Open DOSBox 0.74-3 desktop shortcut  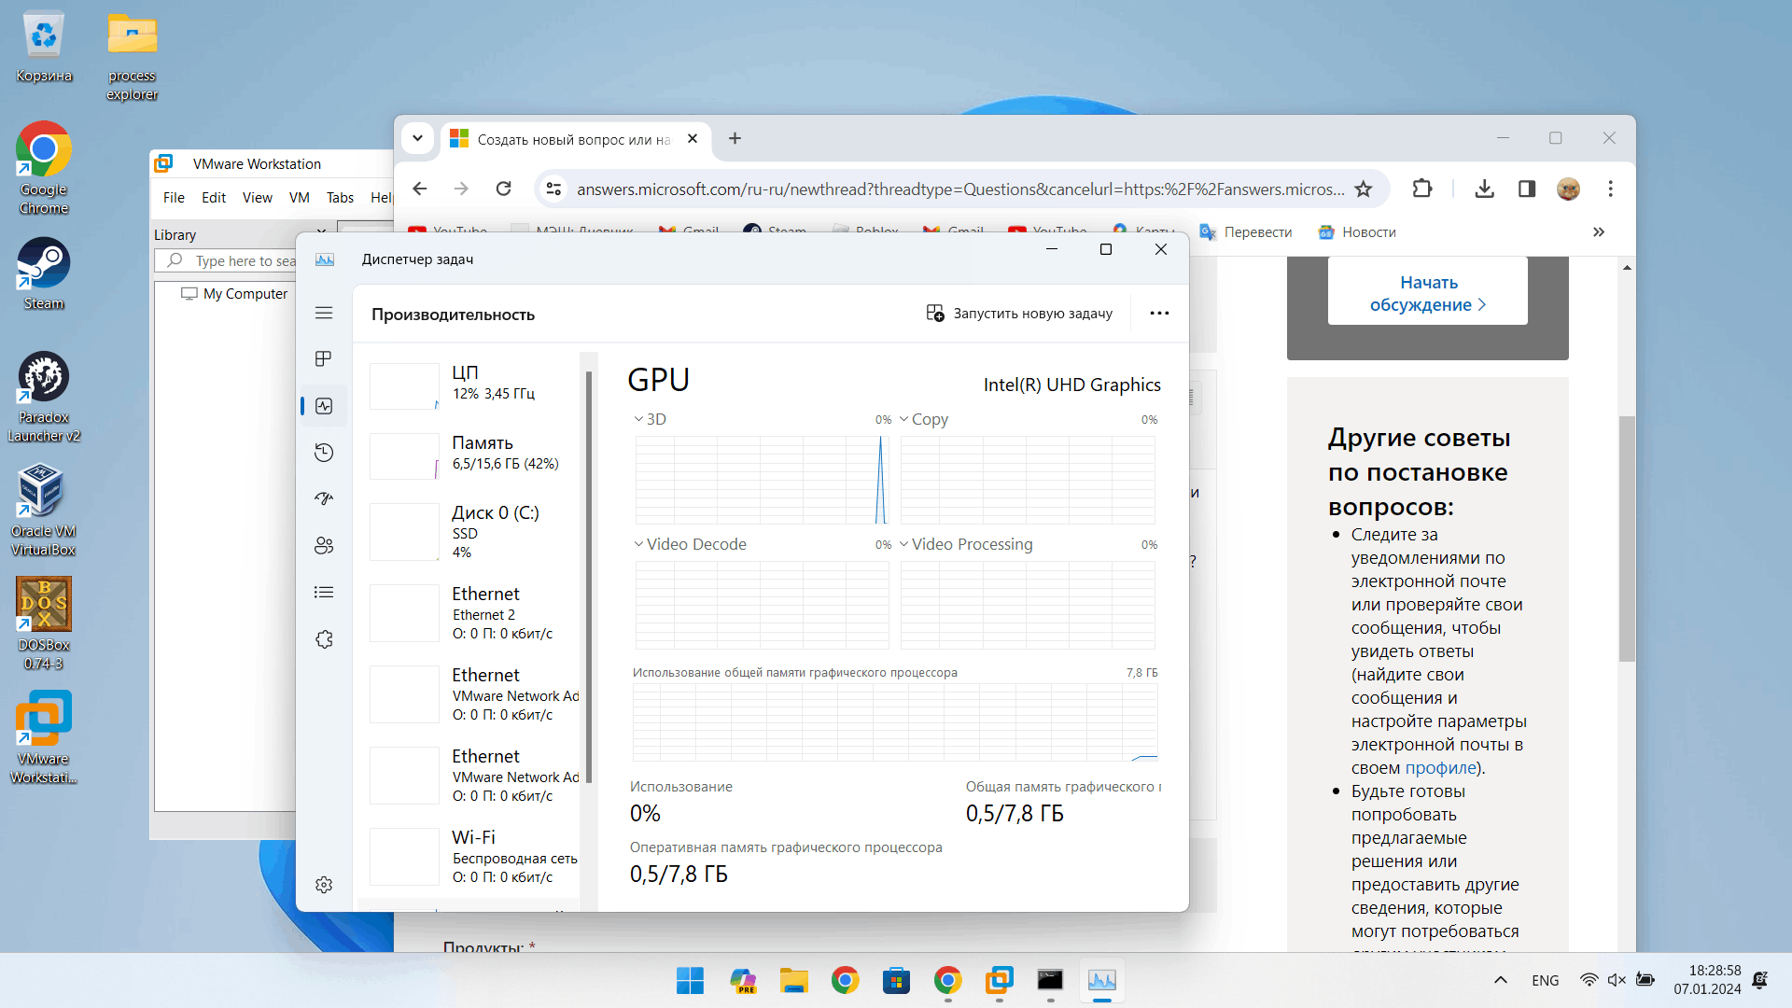point(44,623)
